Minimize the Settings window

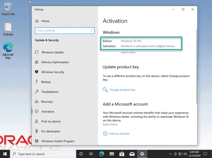click(173, 9)
